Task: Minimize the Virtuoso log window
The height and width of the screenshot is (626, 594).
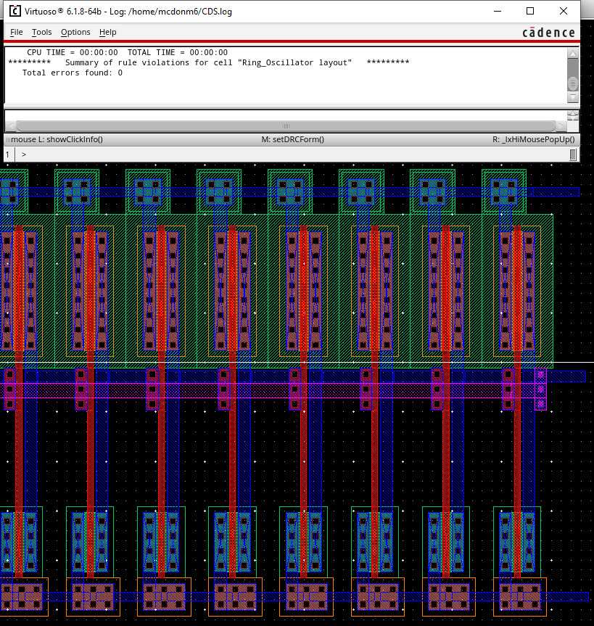Action: click(497, 11)
